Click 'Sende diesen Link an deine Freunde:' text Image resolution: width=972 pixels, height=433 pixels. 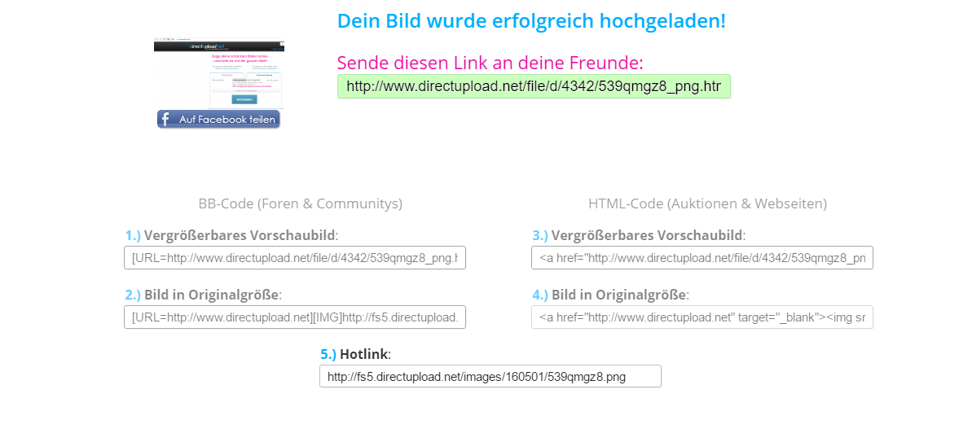490,63
